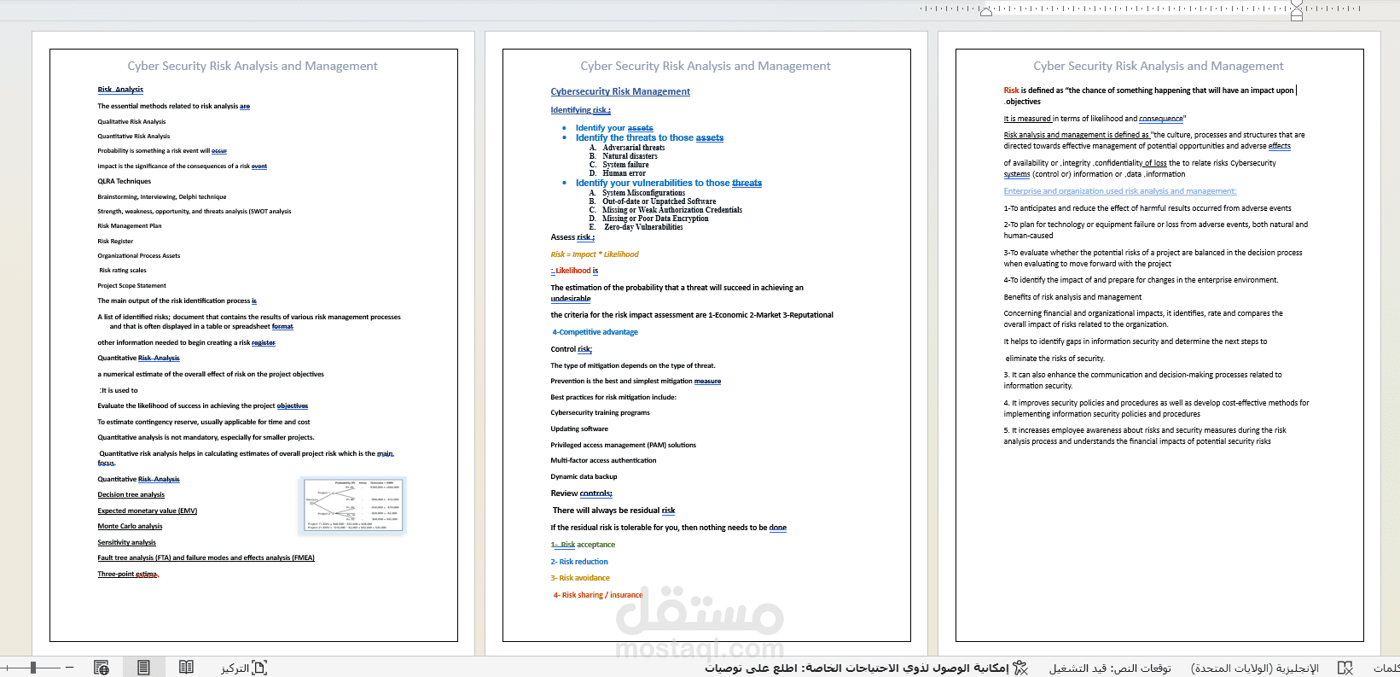Click the 'Adversarial threats' list item
This screenshot has height=677, width=1400.
(633, 148)
